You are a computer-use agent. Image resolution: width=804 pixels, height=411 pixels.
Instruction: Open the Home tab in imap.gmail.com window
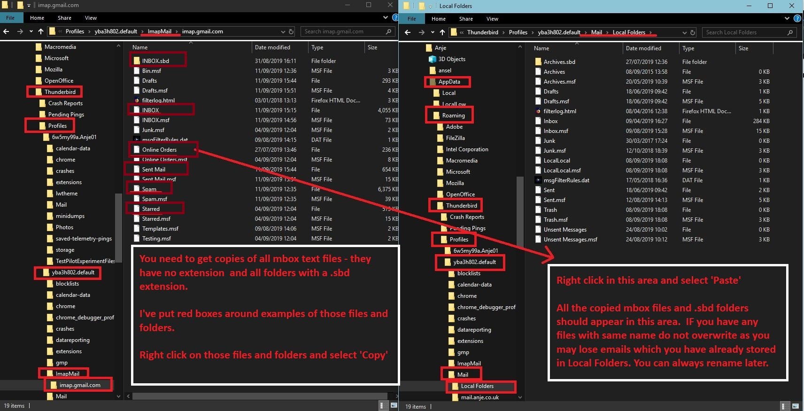[37, 18]
